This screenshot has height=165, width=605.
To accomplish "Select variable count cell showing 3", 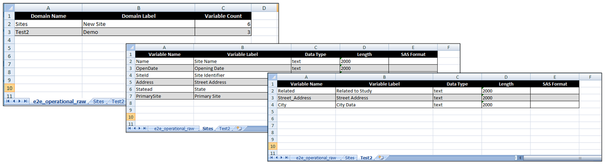I will coord(223,32).
